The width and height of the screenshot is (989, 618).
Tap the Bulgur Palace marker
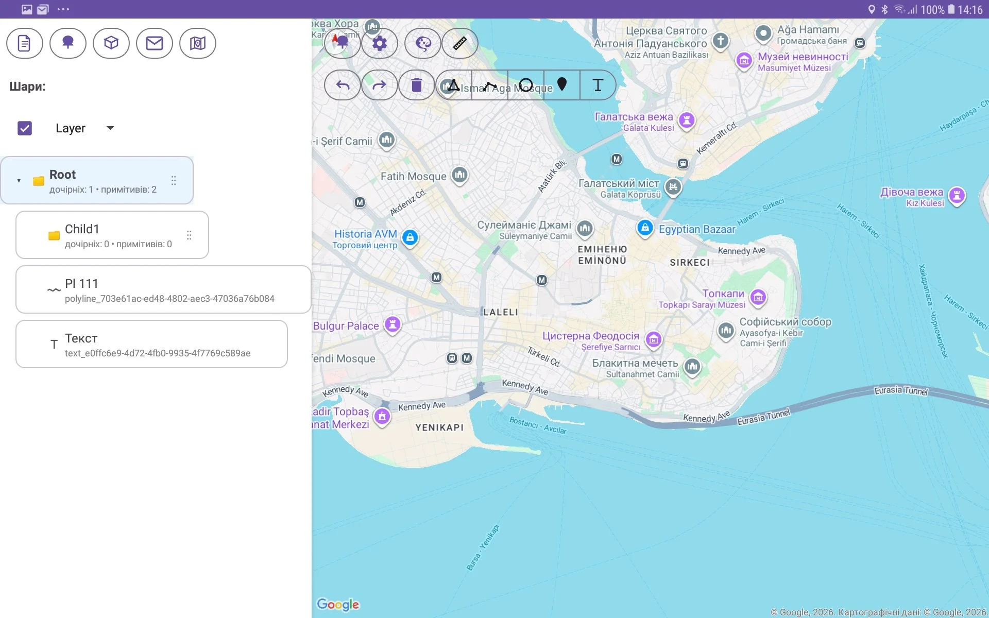point(393,325)
